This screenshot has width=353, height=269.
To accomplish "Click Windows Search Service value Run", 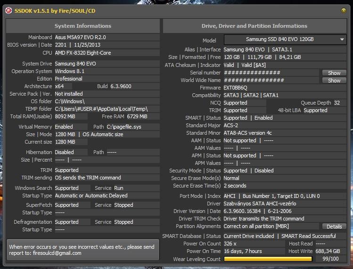I will [119, 188].
